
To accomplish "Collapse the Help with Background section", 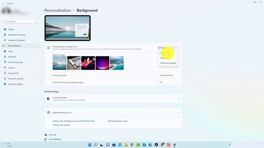I will [179, 113].
